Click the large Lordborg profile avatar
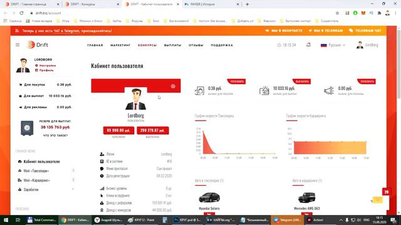401x225 pixels. [x=135, y=99]
